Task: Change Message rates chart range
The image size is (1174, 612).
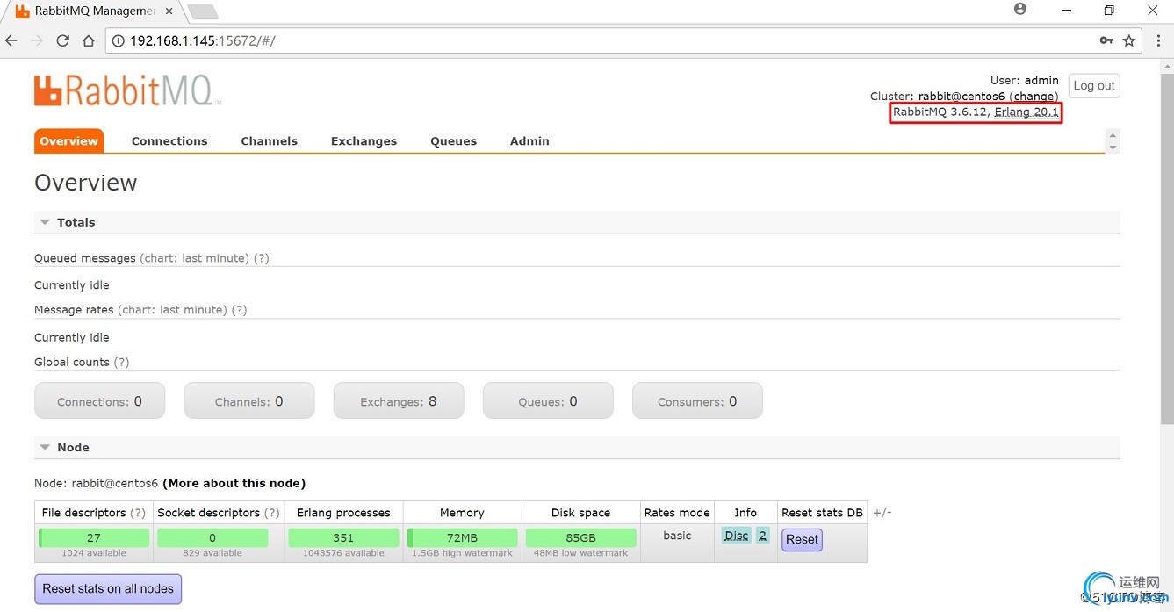Action: pyautogui.click(x=172, y=310)
